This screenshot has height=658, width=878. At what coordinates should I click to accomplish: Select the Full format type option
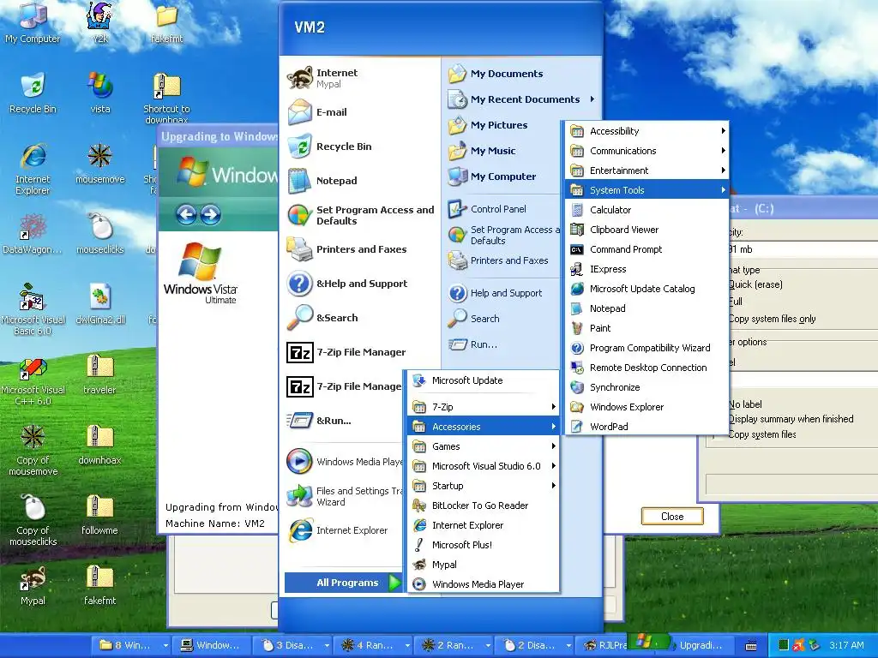(735, 302)
